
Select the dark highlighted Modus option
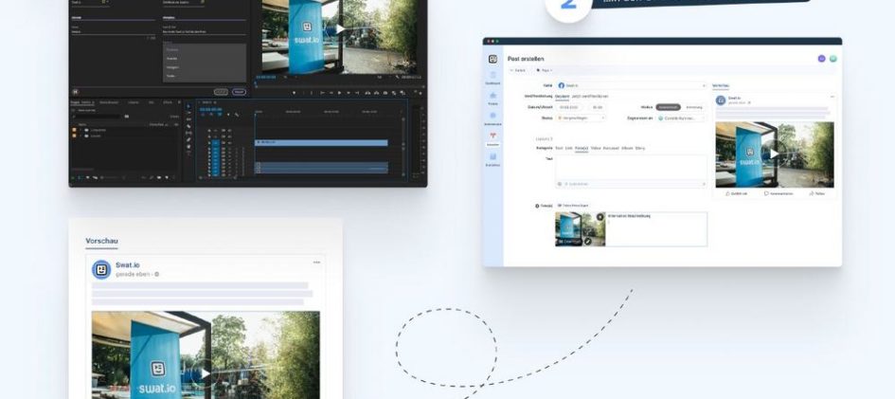tap(668, 107)
